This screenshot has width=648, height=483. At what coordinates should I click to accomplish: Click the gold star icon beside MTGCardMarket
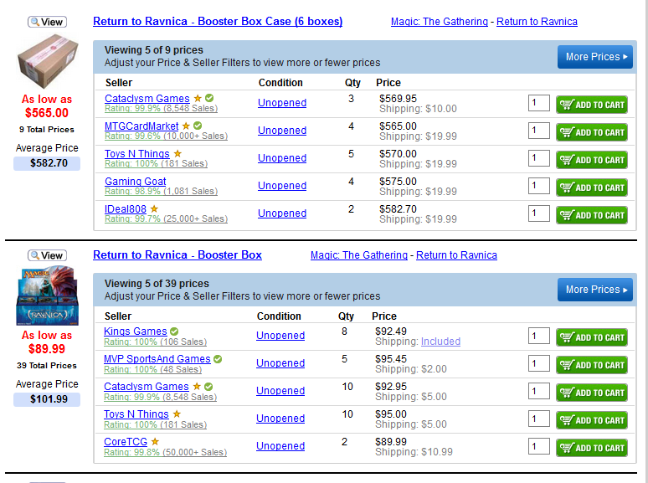[x=186, y=126]
